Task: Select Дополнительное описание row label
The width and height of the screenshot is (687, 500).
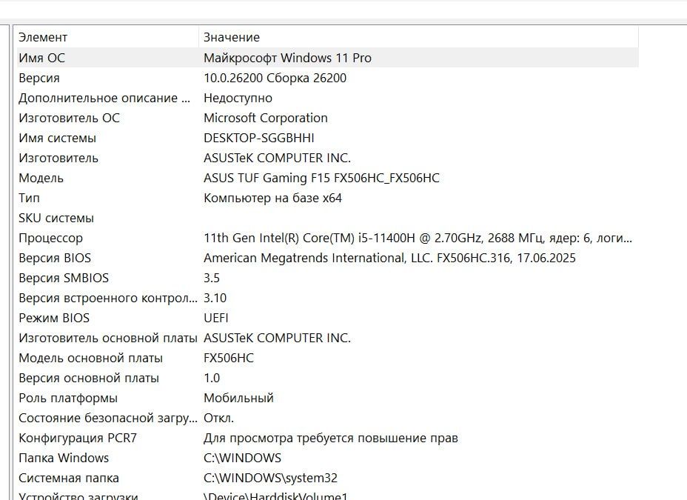Action: (x=104, y=99)
